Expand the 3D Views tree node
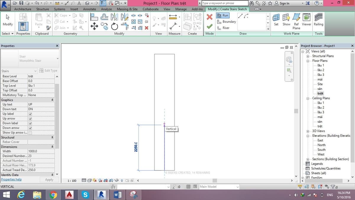Viewport: 355px width, 200px height. (308, 131)
